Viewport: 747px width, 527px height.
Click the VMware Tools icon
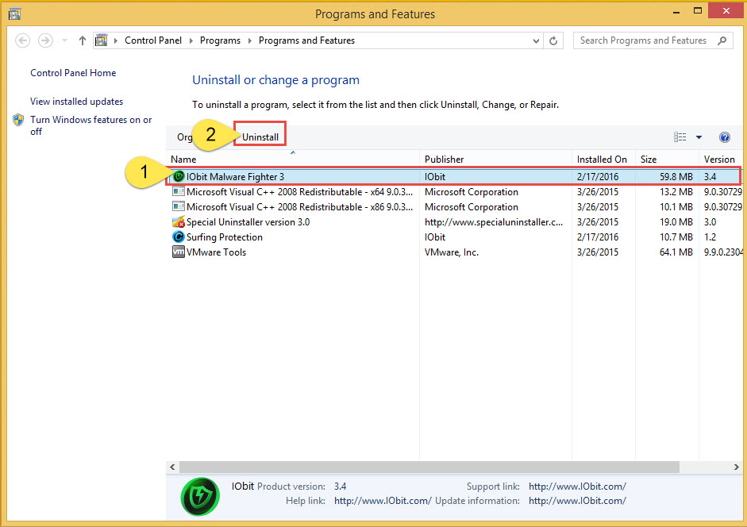[179, 252]
